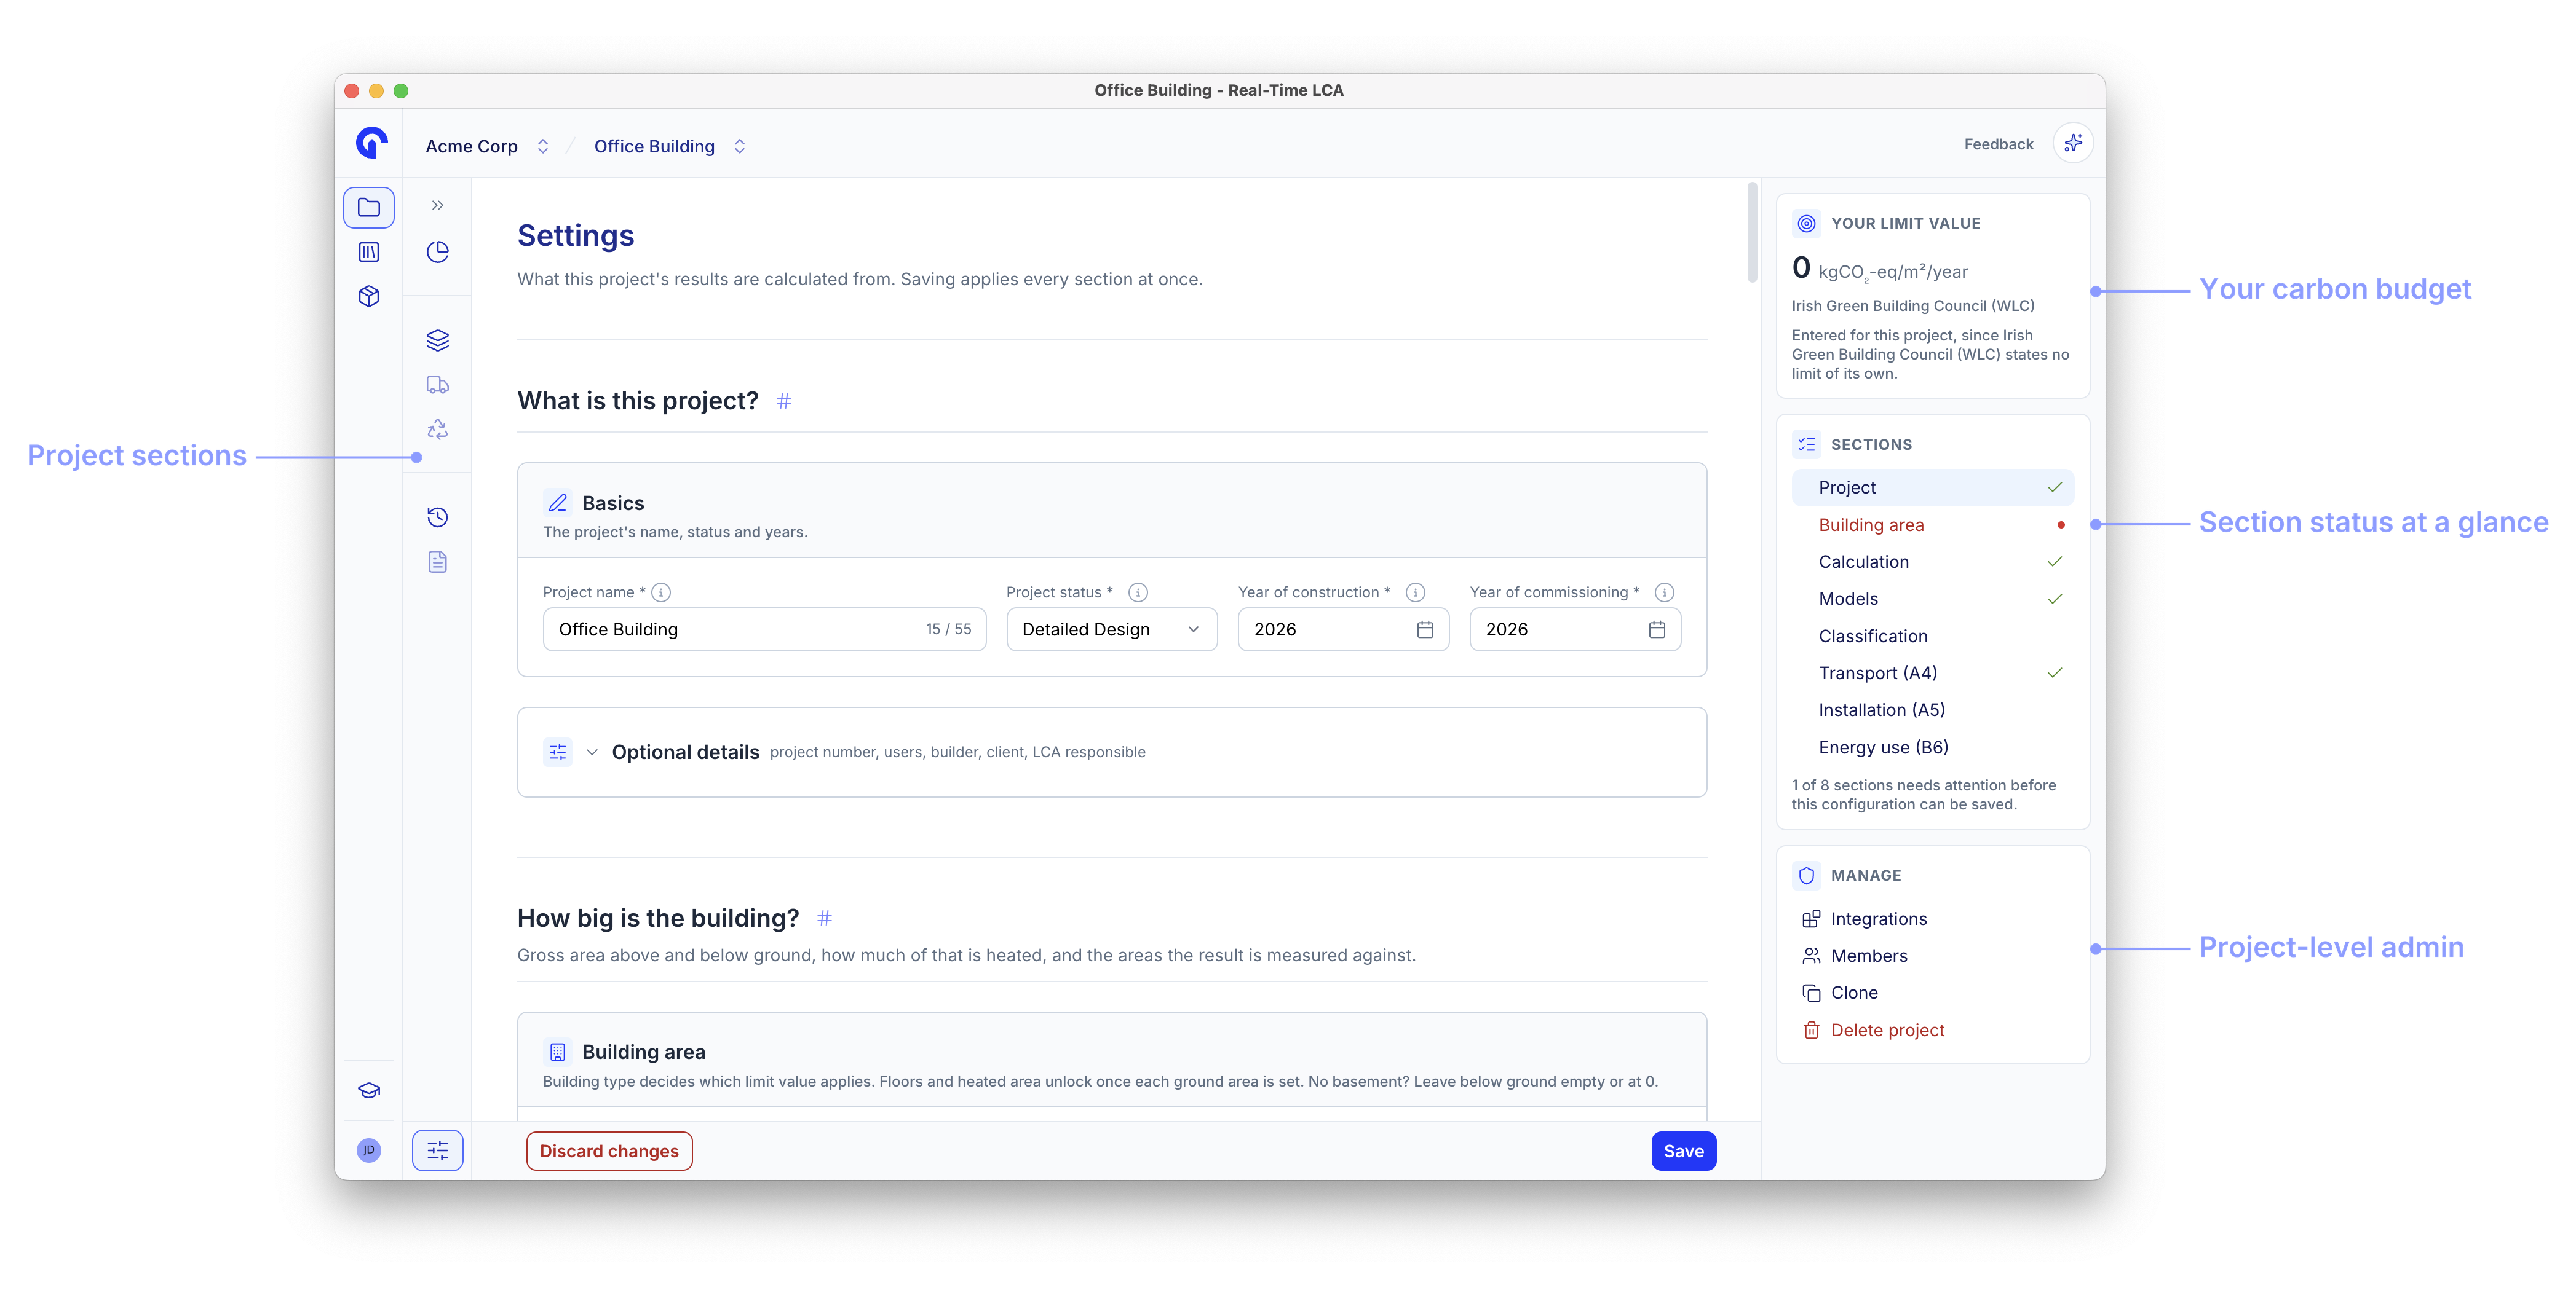
Task: Expand the secondary sidebar with double chevron
Action: pos(437,206)
